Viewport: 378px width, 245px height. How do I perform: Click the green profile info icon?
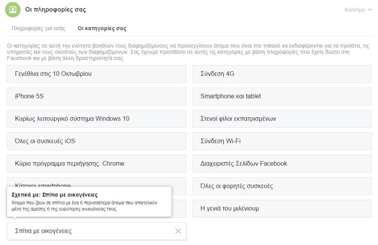pyautogui.click(x=13, y=9)
